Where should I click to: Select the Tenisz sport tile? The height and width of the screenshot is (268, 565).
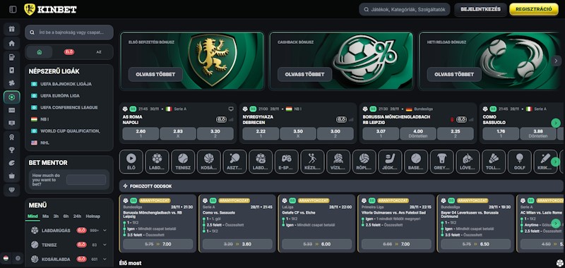pos(183,162)
